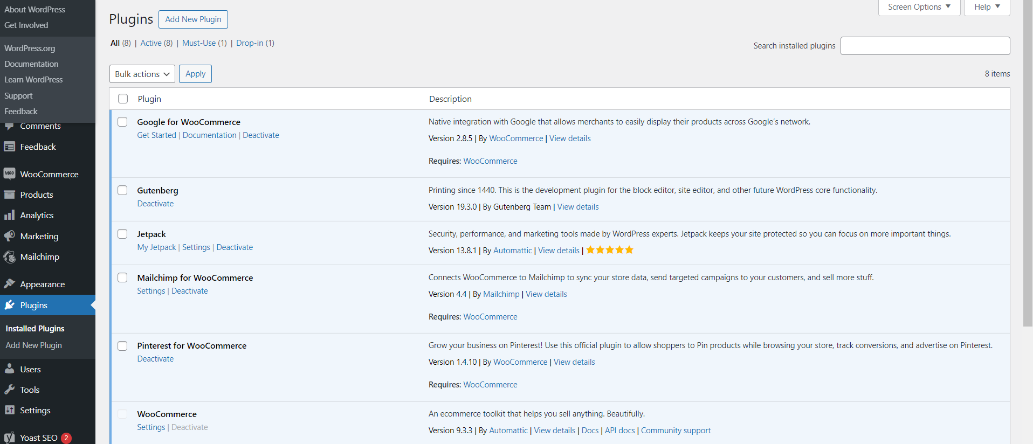Viewport: 1033px width, 444px height.
Task: Expand the Help panel
Action: click(x=987, y=7)
